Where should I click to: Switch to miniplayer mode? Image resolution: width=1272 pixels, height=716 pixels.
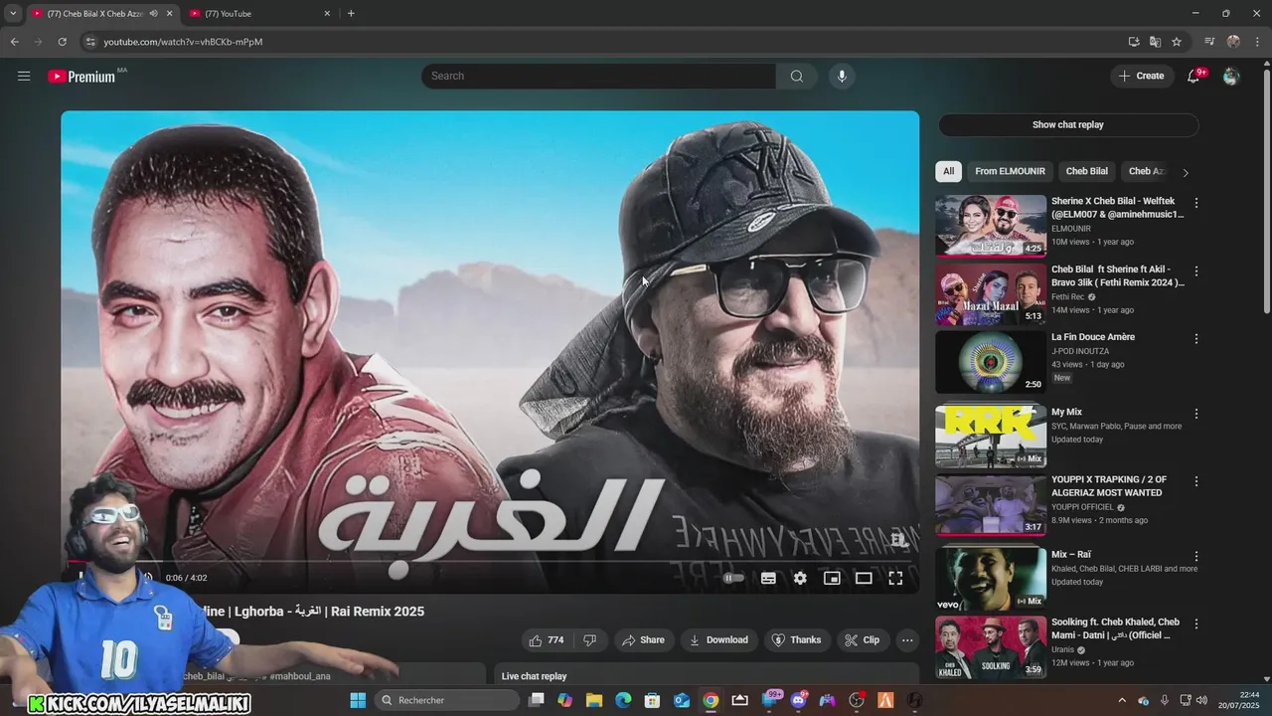832,578
